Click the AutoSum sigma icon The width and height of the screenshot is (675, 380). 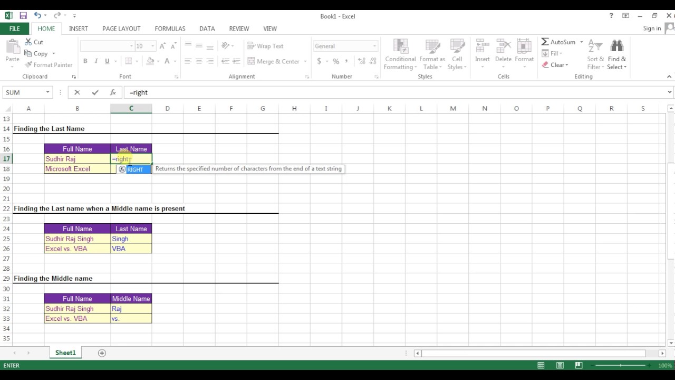[545, 42]
